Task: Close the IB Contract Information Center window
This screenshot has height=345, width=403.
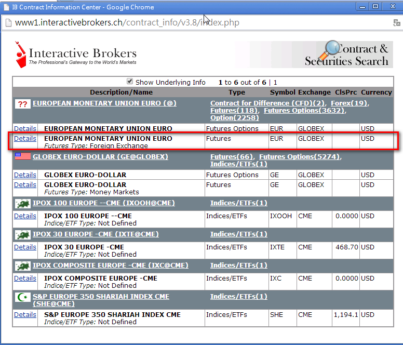Action: [393, 7]
